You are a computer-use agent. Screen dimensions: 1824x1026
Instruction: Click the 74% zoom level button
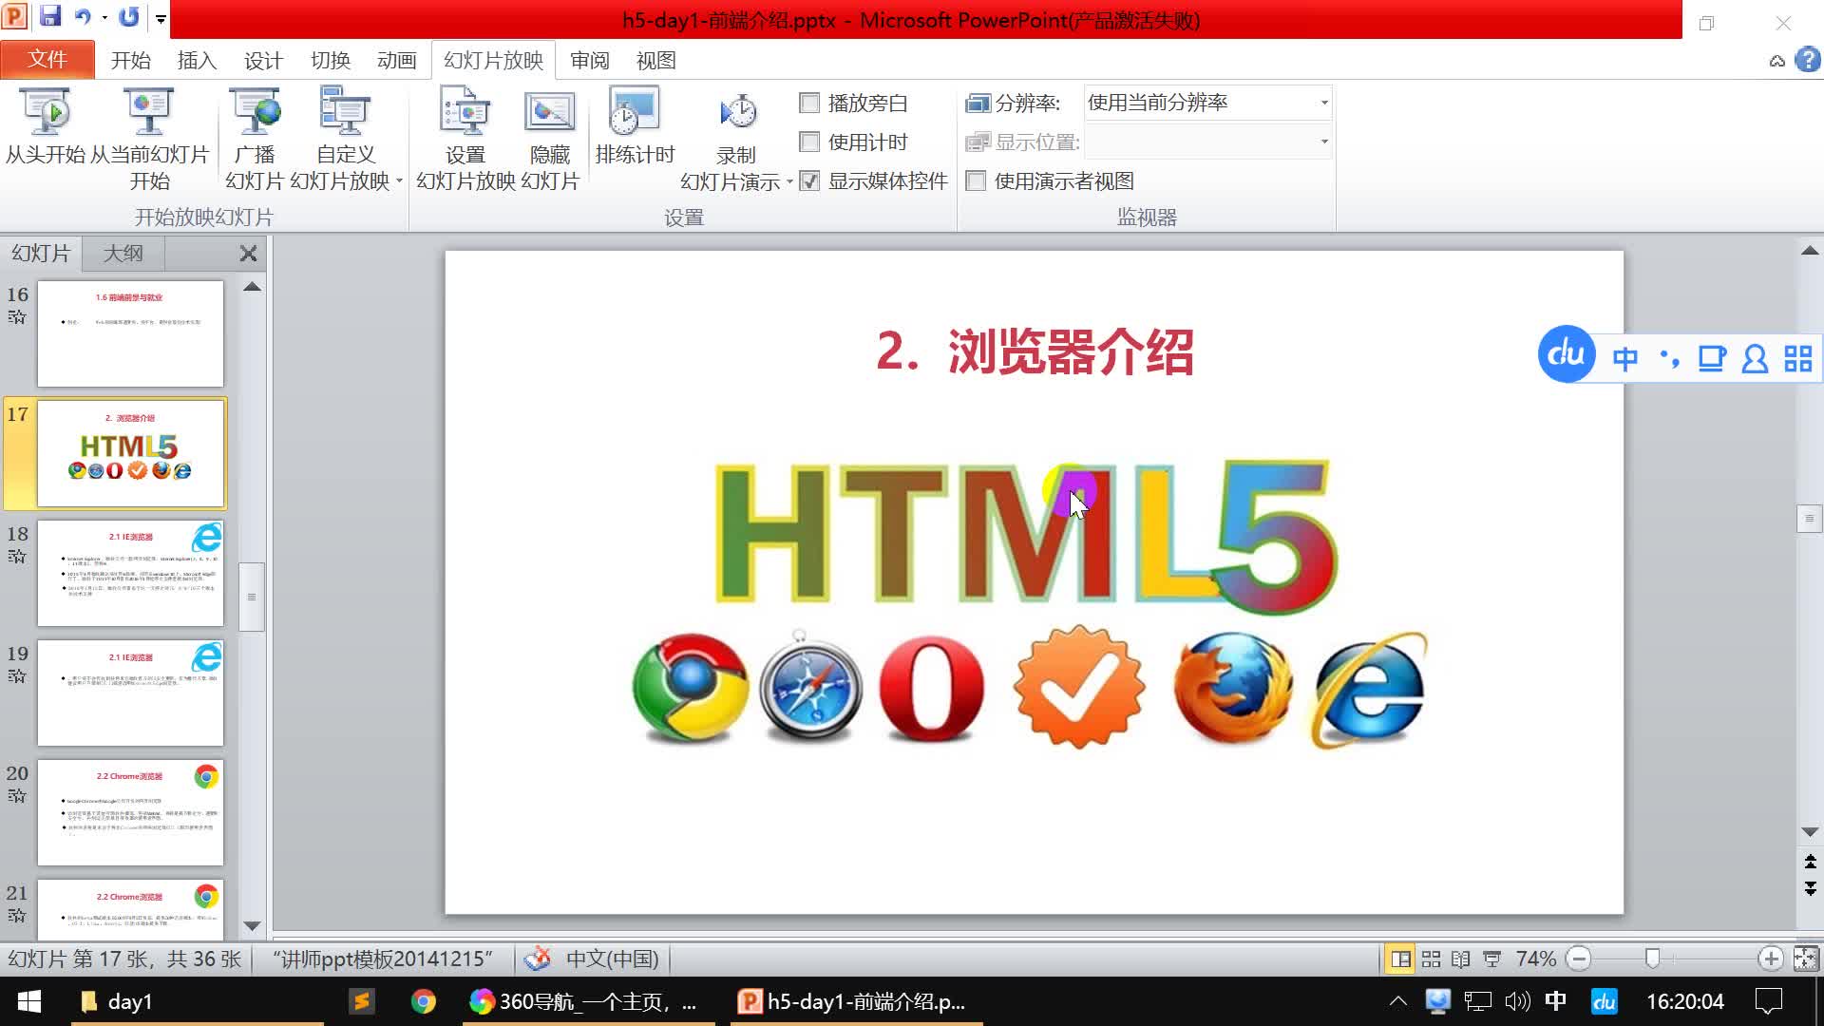[x=1535, y=959]
